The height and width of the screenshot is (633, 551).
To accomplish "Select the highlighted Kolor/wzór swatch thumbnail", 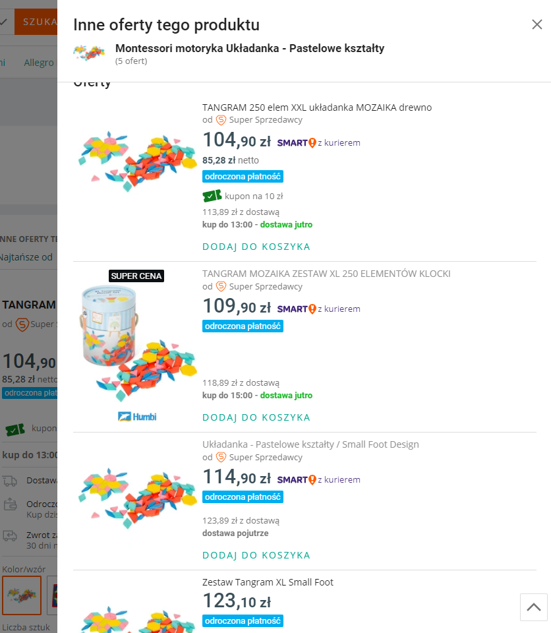I will coord(22,595).
